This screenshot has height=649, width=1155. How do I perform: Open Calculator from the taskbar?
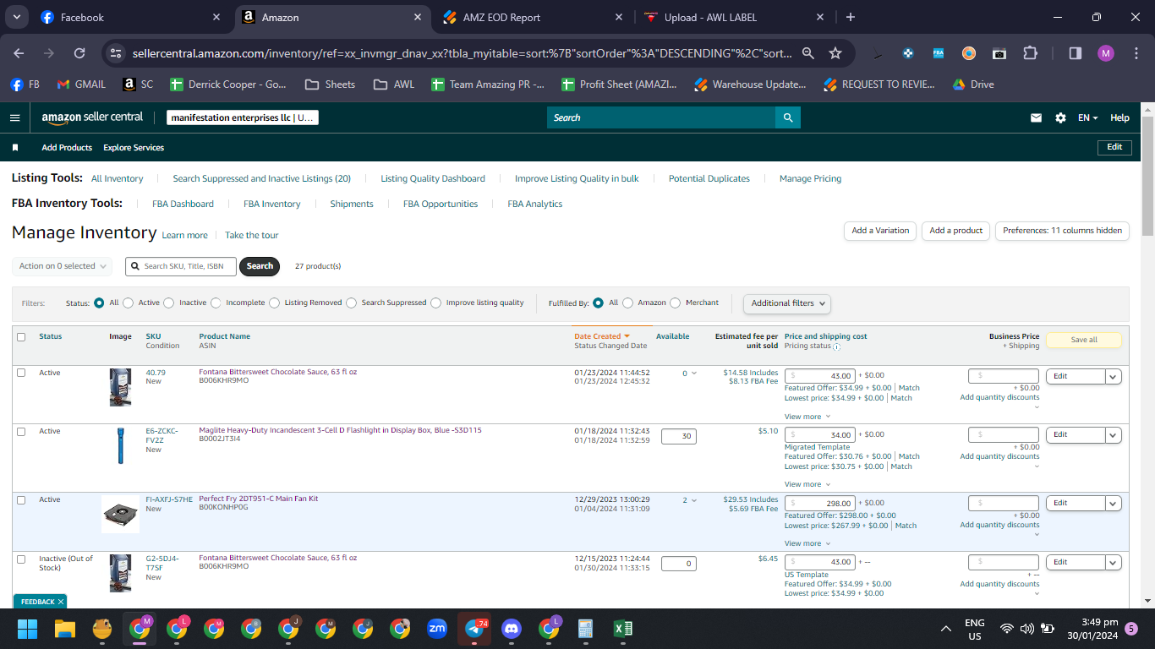pyautogui.click(x=585, y=629)
